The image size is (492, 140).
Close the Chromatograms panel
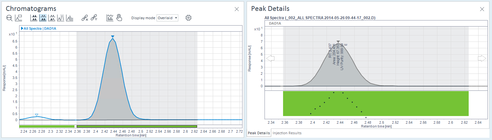pyautogui.click(x=237, y=9)
